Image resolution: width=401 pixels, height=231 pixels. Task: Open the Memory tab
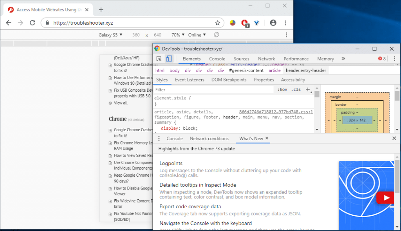[325, 59]
